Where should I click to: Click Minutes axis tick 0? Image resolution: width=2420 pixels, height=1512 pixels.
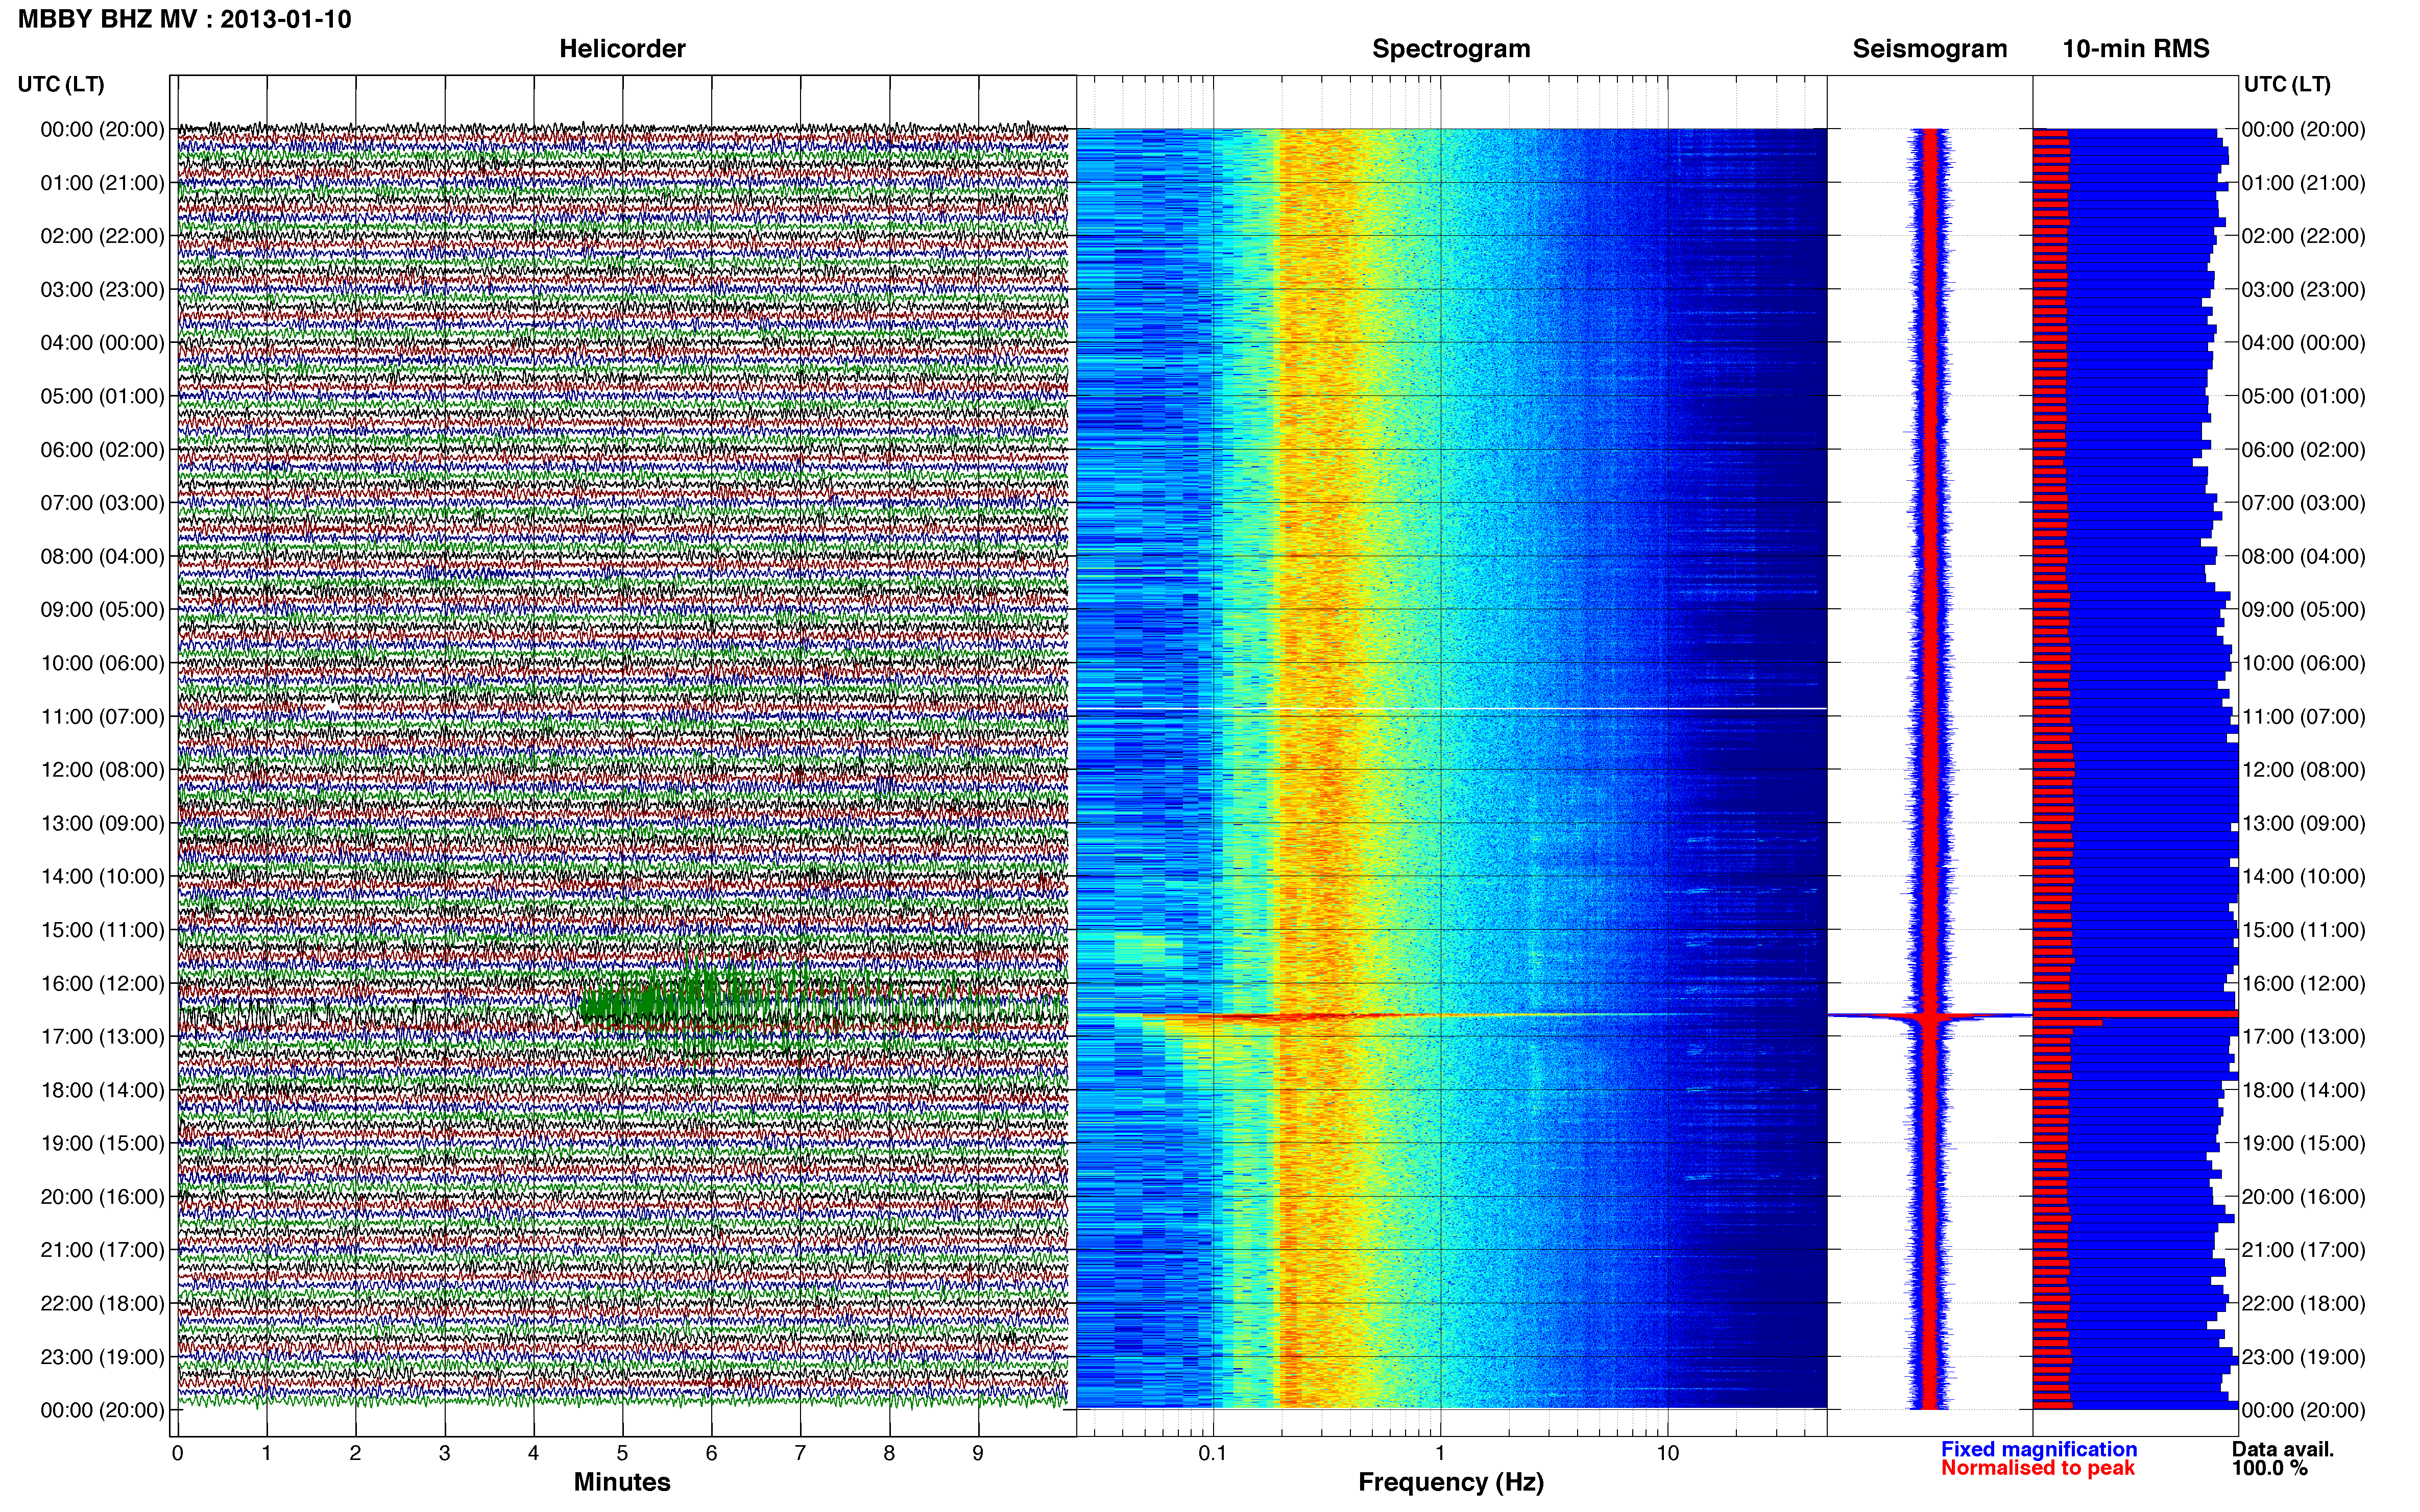coord(177,1453)
